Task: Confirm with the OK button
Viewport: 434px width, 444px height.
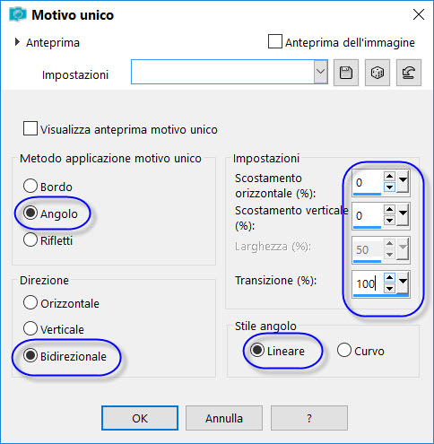Action: pos(140,418)
